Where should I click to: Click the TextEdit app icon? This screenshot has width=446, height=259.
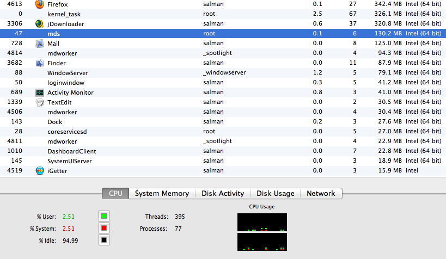[x=40, y=102]
